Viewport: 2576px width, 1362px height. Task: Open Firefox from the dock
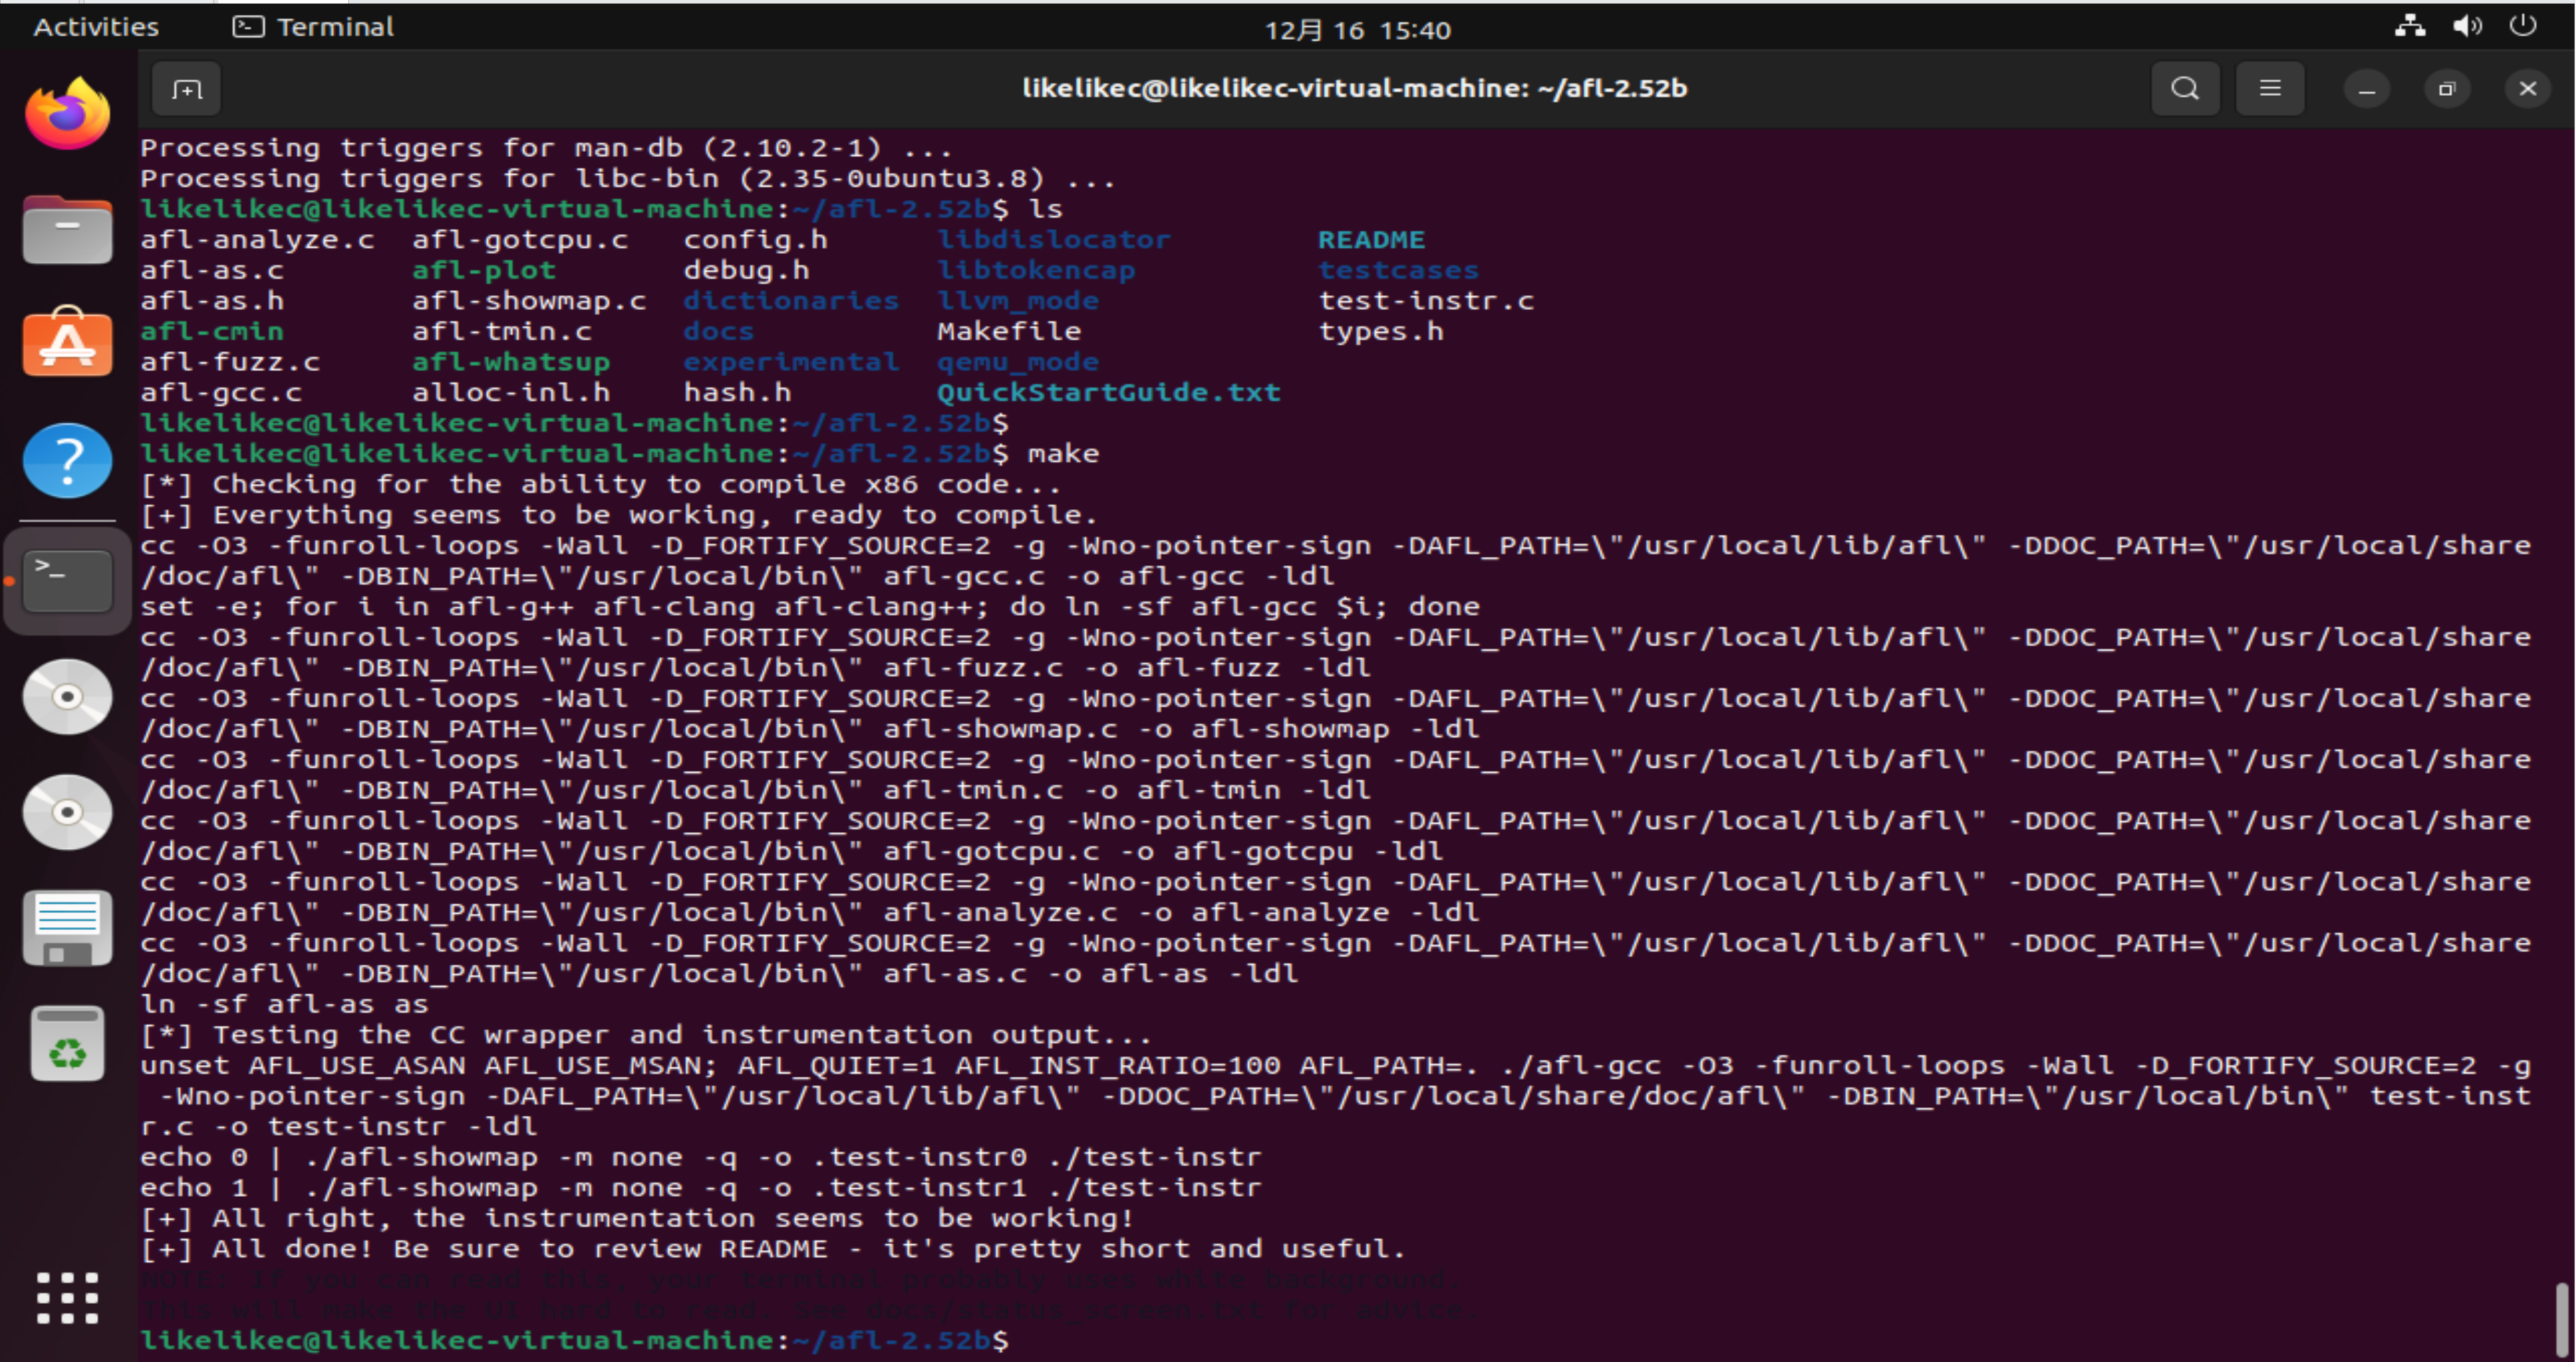coord(67,113)
